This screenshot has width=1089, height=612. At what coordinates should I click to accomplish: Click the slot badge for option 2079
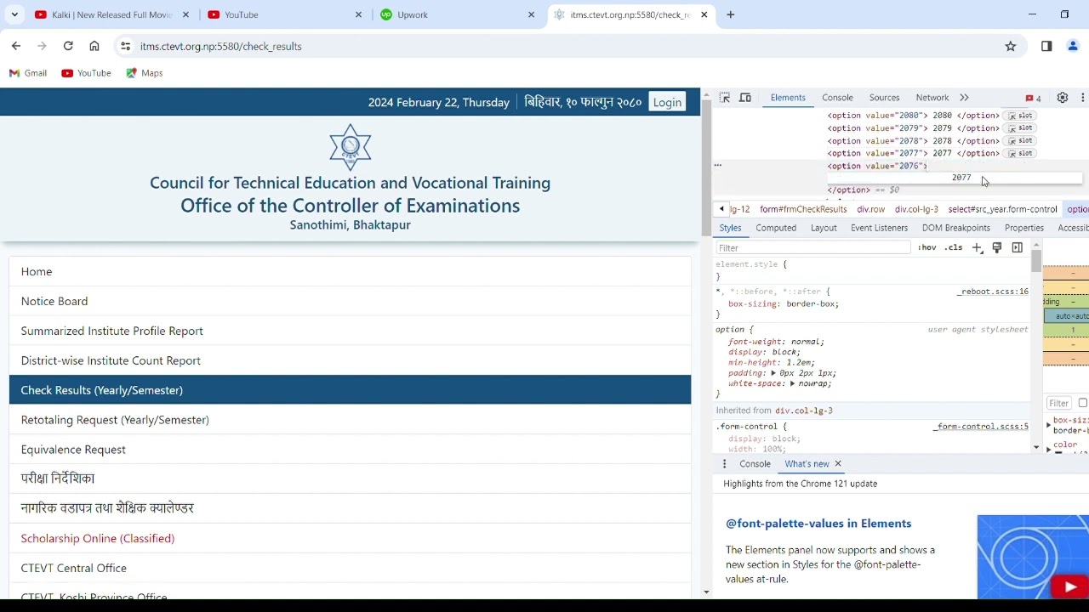coord(1020,128)
